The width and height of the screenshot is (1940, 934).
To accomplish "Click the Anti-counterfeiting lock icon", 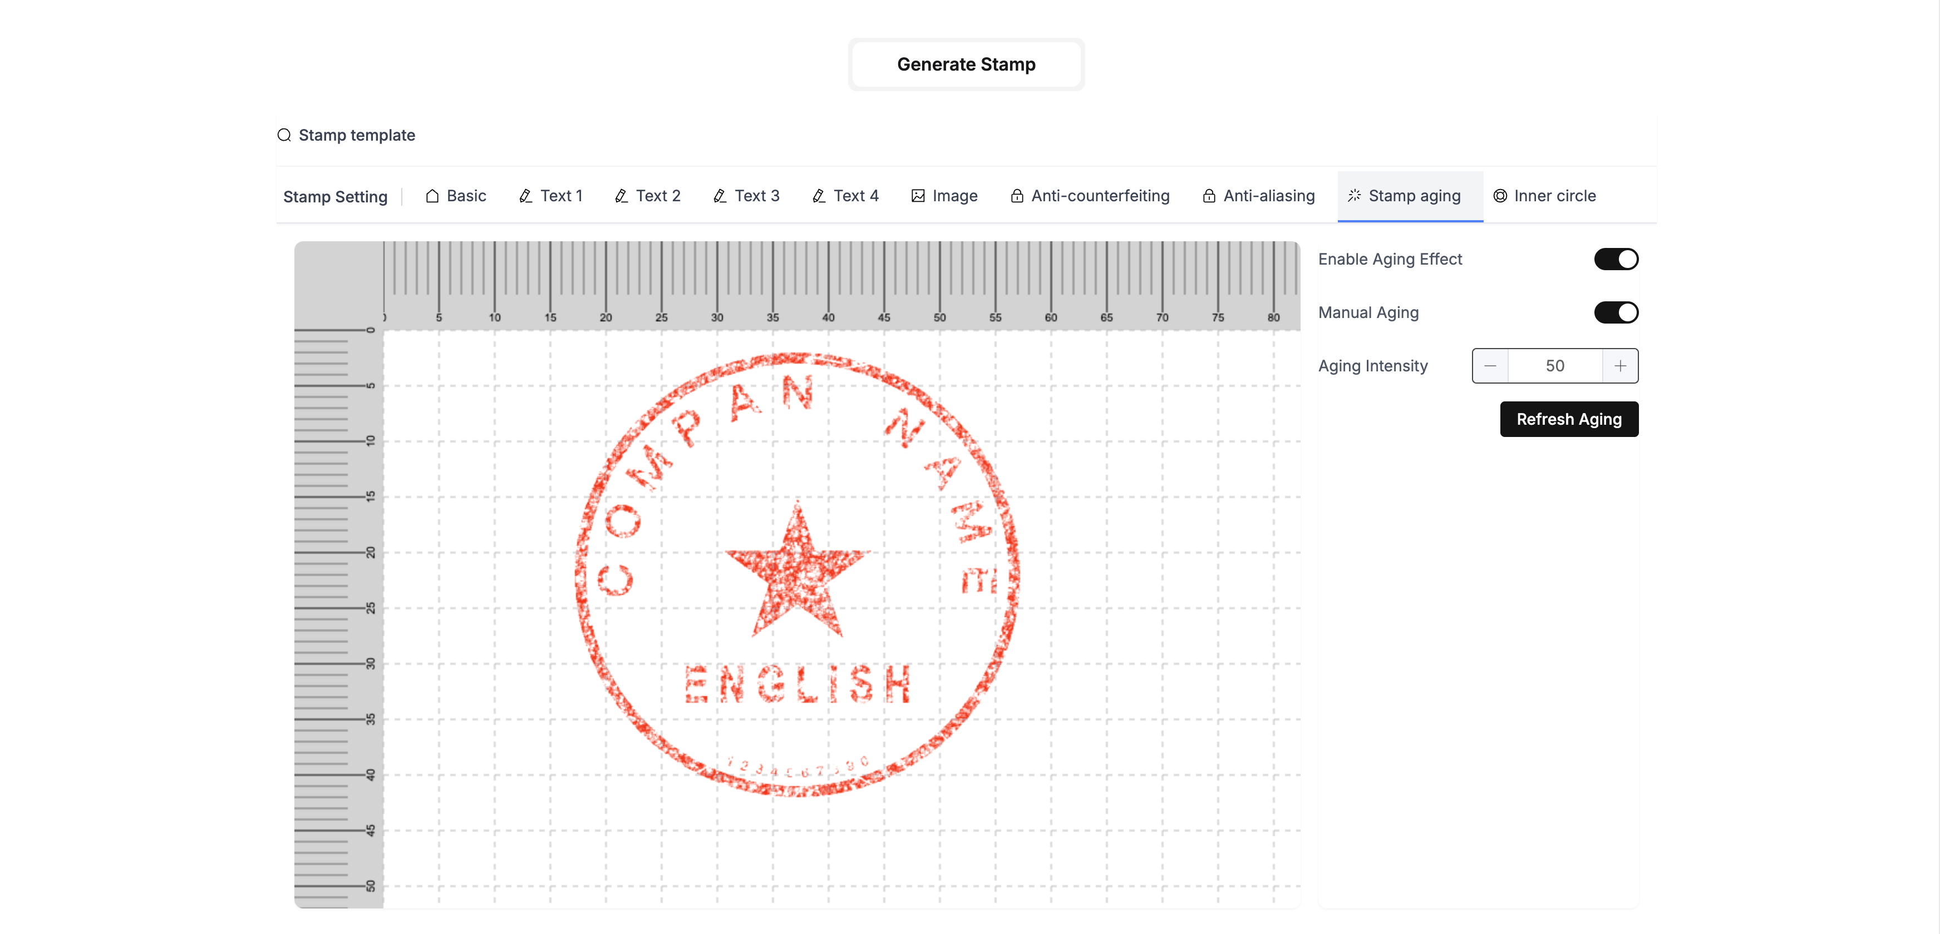I will coord(1017,196).
